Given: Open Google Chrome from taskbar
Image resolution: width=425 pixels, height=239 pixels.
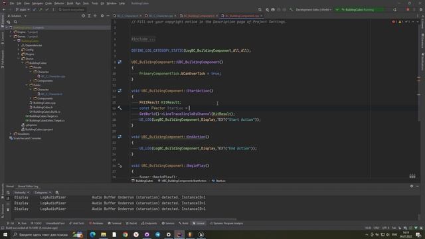Looking at the screenshot, I should [125, 234].
